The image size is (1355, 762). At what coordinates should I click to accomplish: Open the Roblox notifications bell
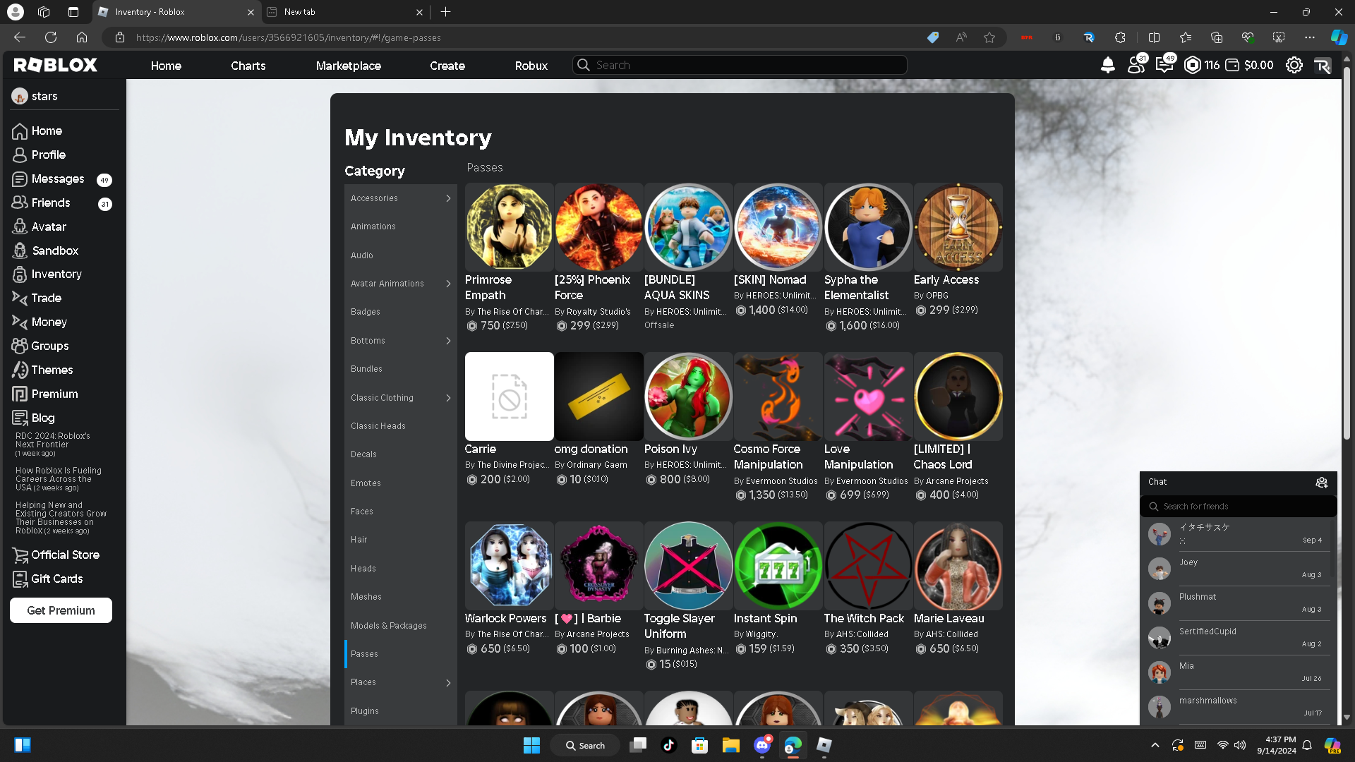pyautogui.click(x=1108, y=65)
